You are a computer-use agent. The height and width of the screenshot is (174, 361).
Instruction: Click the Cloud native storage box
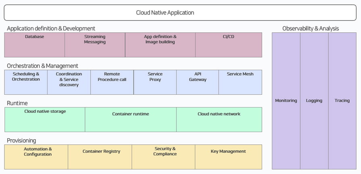coord(45,120)
